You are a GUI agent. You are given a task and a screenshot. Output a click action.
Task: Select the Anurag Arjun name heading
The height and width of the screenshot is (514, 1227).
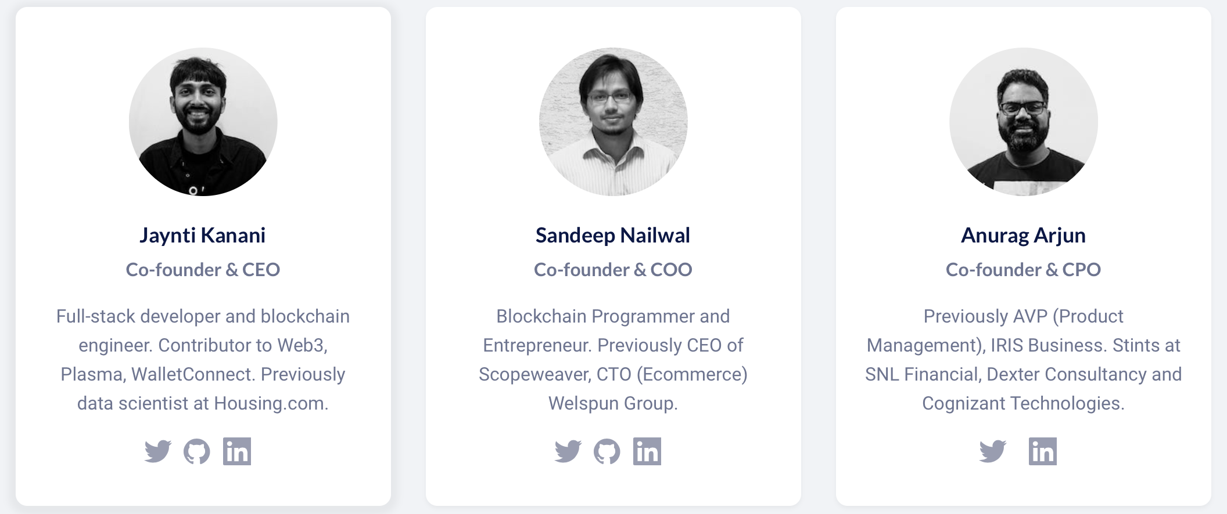coord(1024,236)
